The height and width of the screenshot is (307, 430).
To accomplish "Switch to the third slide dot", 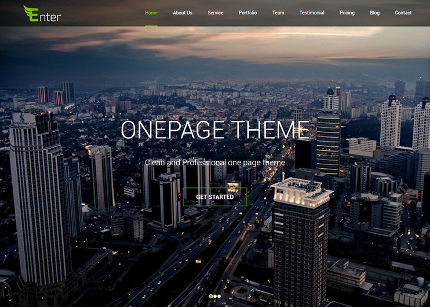I will tap(219, 297).
